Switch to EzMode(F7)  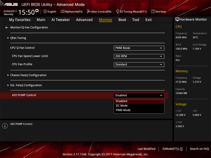click(173, 149)
